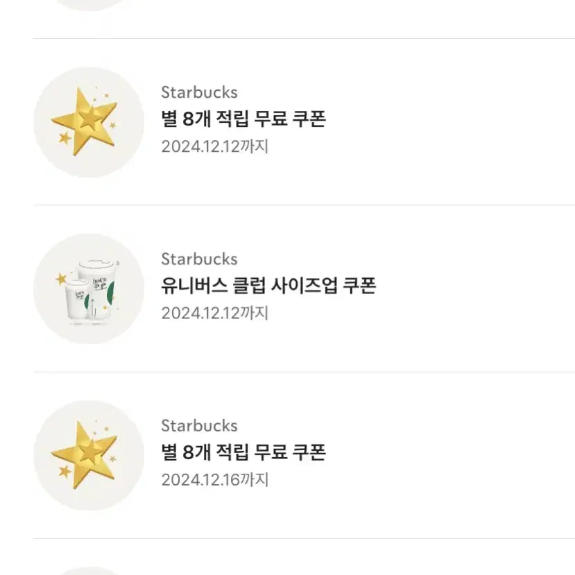Tap the 2024.12.16까지 expiry date
The height and width of the screenshot is (575, 575).
(x=215, y=480)
